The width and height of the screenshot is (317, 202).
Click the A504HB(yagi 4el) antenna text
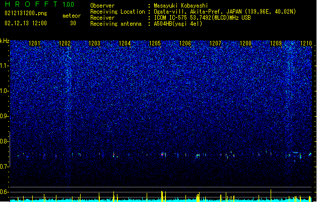[x=178, y=24]
